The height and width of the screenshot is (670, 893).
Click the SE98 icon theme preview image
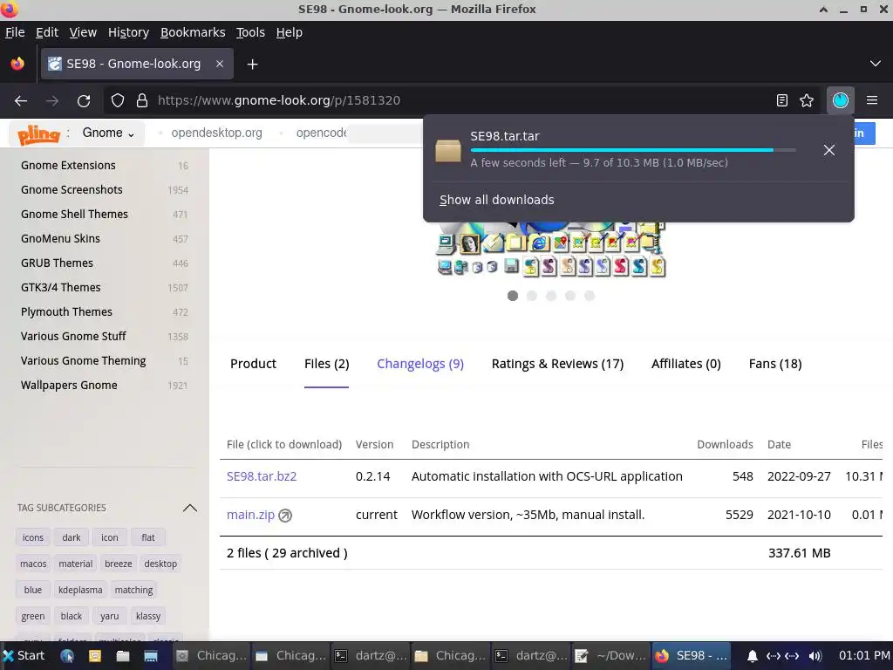click(551, 249)
